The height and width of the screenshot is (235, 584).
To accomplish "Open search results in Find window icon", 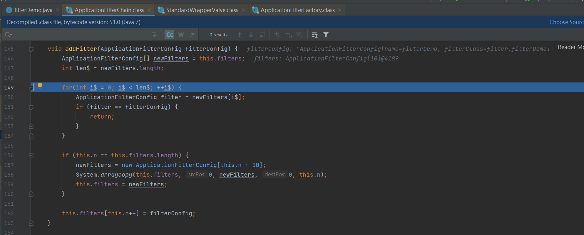I will point(314,35).
